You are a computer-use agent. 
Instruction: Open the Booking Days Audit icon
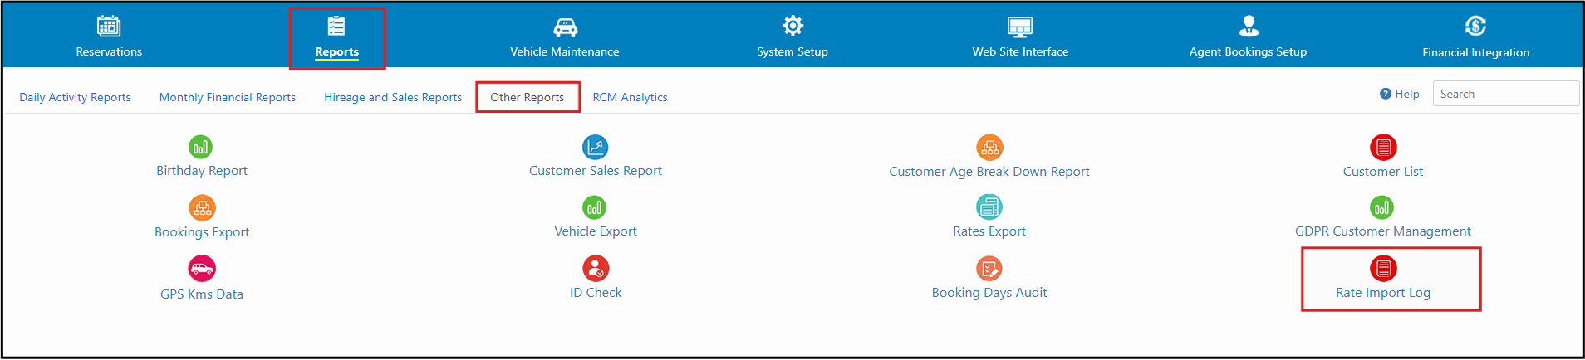pos(989,269)
